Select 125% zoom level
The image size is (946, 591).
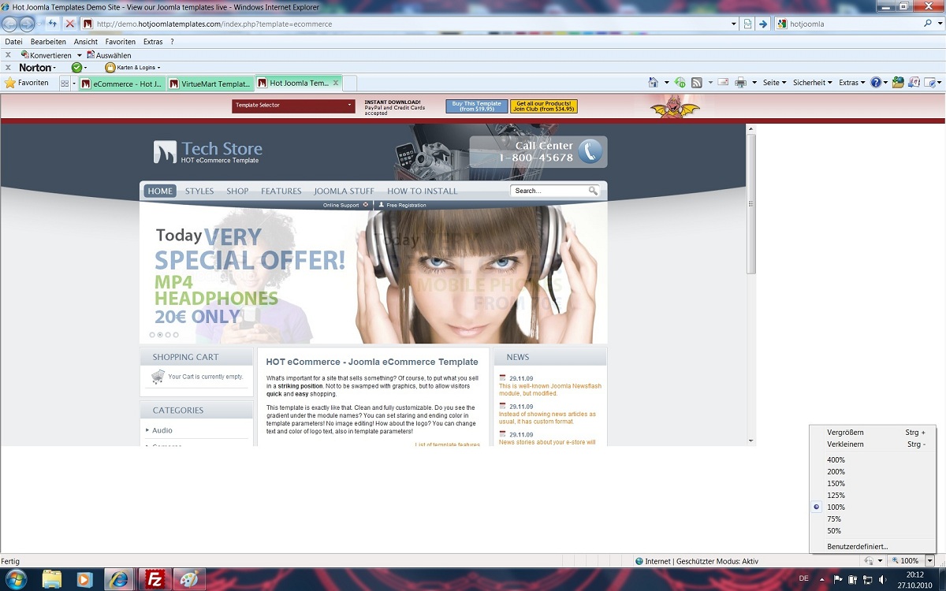[x=836, y=496]
